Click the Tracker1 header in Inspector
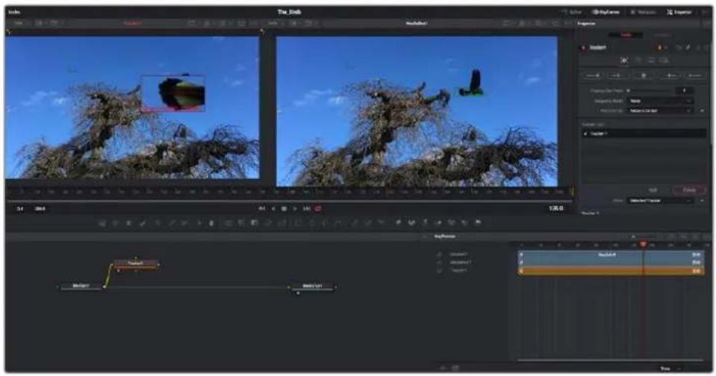The image size is (716, 376). pos(598,48)
